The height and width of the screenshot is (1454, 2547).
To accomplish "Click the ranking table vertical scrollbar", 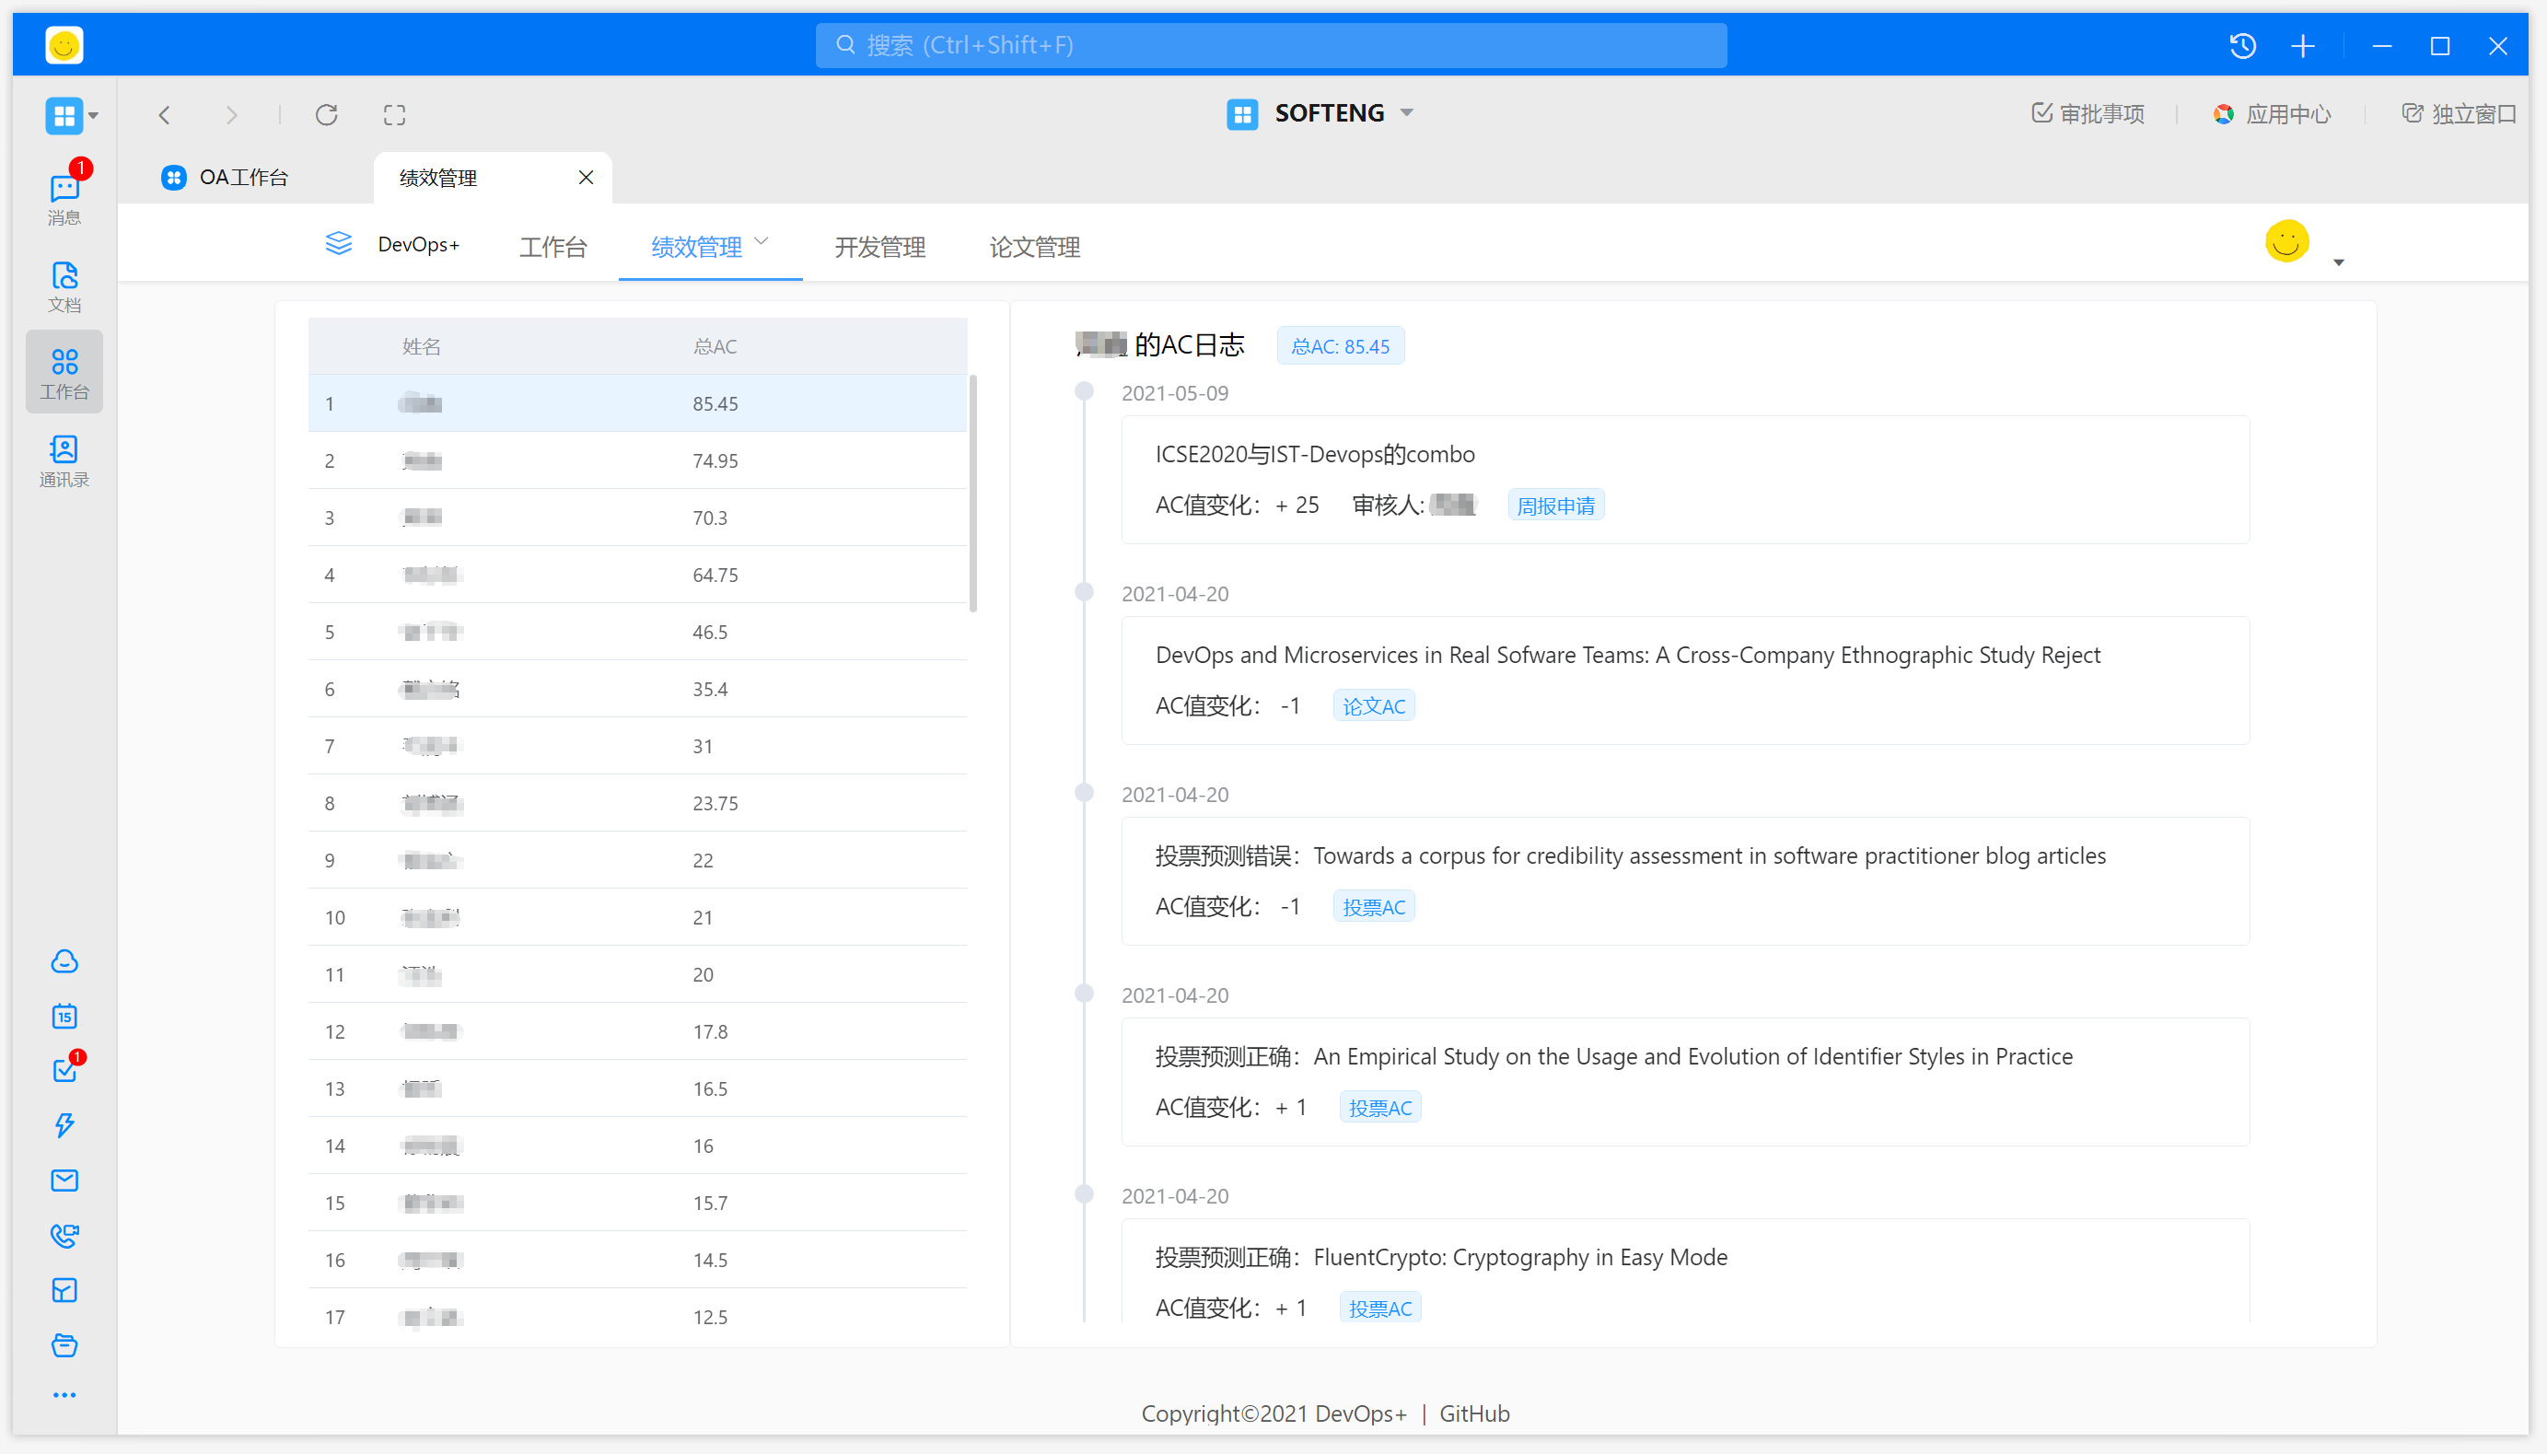I will pos(972,493).
